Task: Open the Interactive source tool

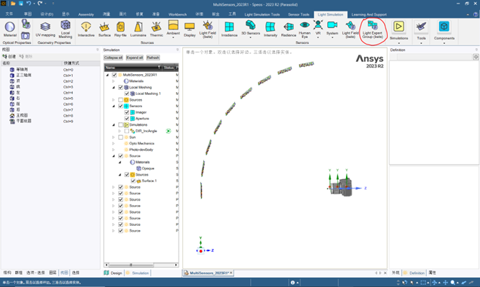Action: [x=86, y=29]
